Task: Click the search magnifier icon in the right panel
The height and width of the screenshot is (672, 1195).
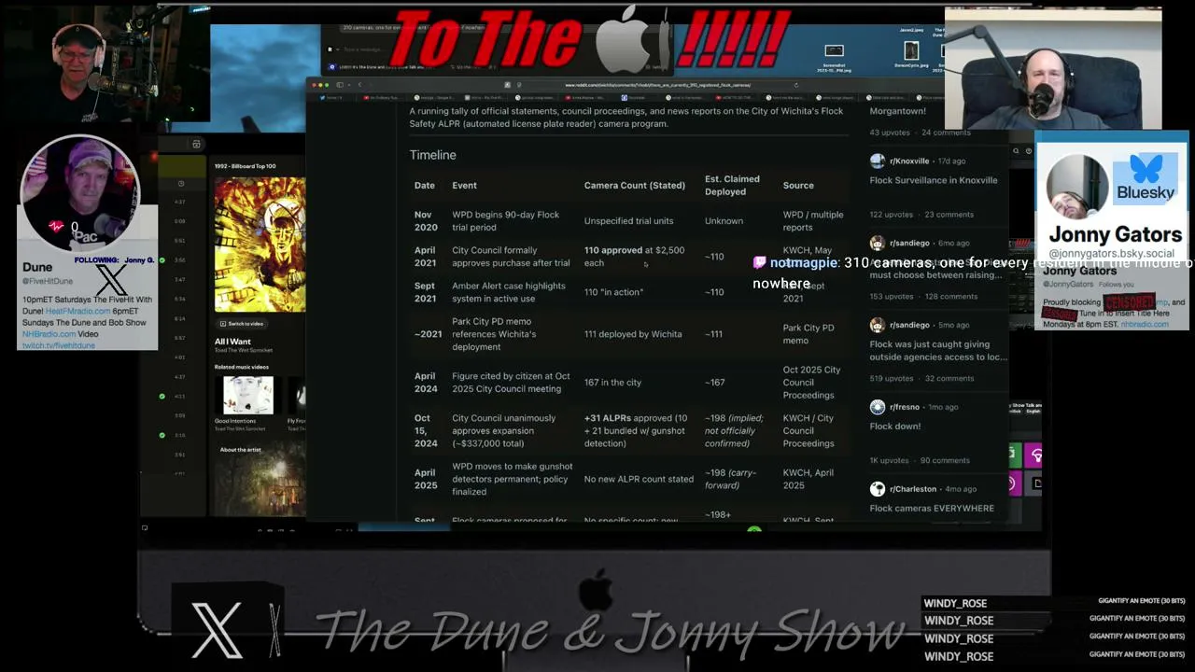Action: 1016,150
